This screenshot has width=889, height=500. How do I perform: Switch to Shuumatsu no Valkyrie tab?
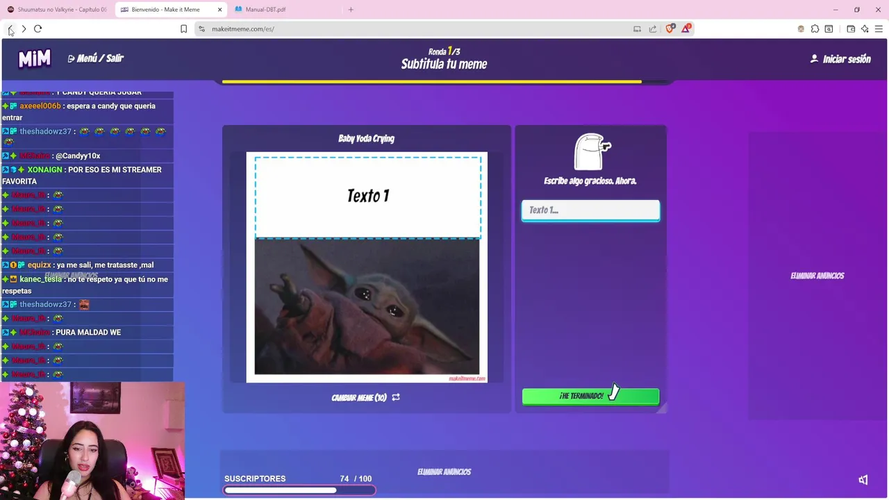[57, 10]
